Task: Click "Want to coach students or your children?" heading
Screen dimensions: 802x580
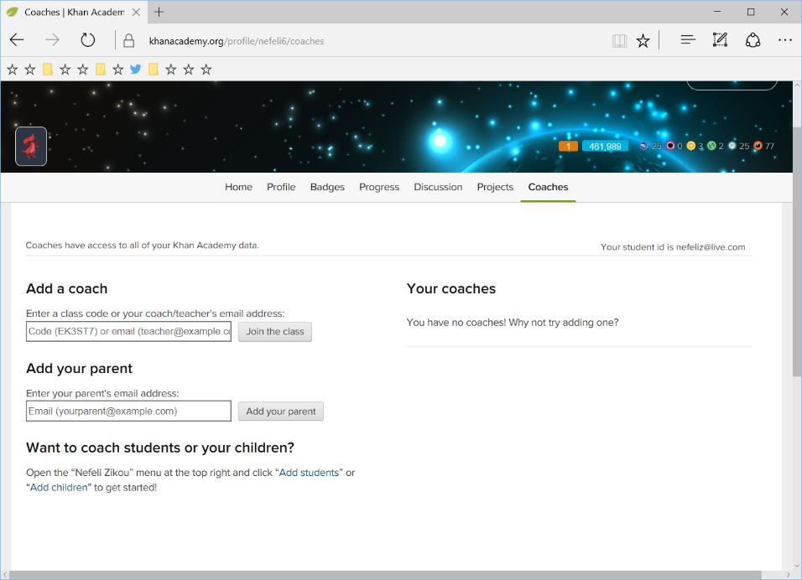Action: pyautogui.click(x=160, y=448)
